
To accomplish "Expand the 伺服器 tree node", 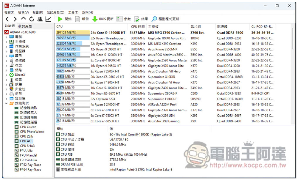I will [x=7, y=51].
